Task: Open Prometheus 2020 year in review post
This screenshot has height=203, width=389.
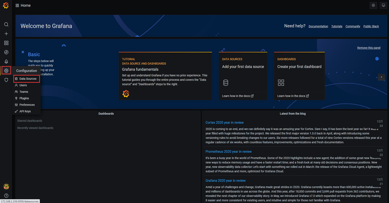Action: tap(228, 151)
